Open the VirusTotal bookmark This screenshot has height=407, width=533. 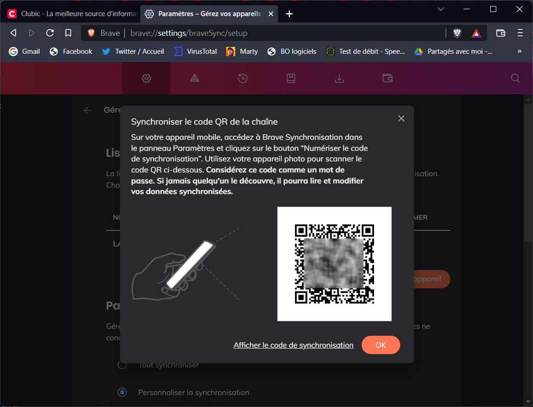pyautogui.click(x=195, y=52)
